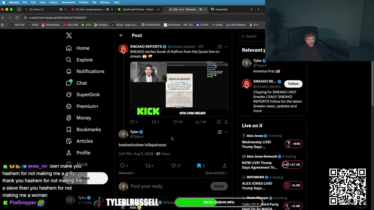Open the KICK bookmark
This screenshot has width=374, height=210.
86,25
